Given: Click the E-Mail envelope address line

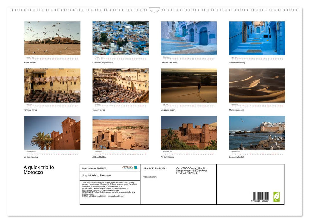Looking at the screenshot, I should [99, 196].
